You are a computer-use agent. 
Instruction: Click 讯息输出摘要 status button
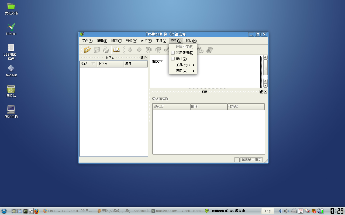tap(251, 160)
